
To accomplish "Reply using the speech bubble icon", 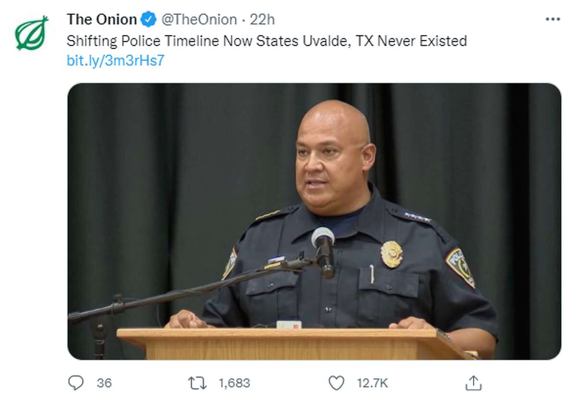I will tap(76, 383).
